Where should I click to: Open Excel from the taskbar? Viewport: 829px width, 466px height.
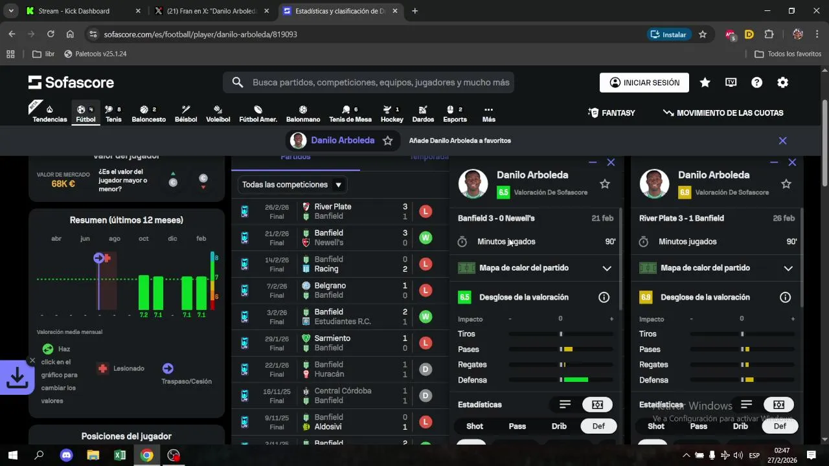click(x=120, y=455)
